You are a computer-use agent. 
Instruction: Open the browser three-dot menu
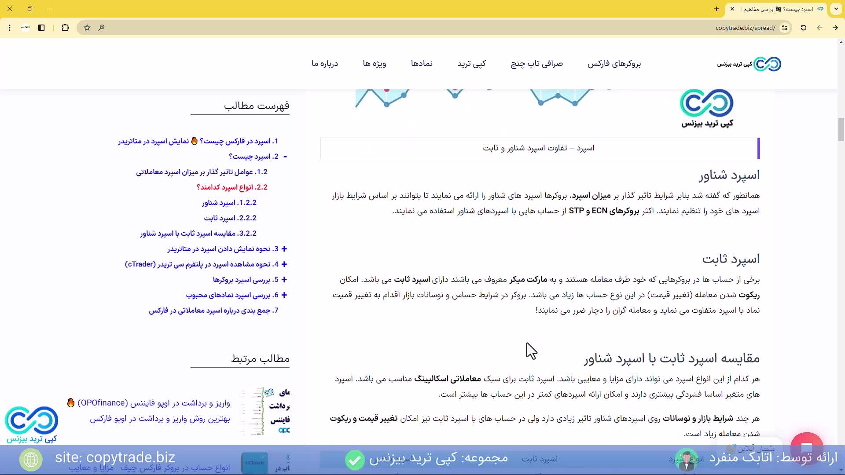point(10,27)
